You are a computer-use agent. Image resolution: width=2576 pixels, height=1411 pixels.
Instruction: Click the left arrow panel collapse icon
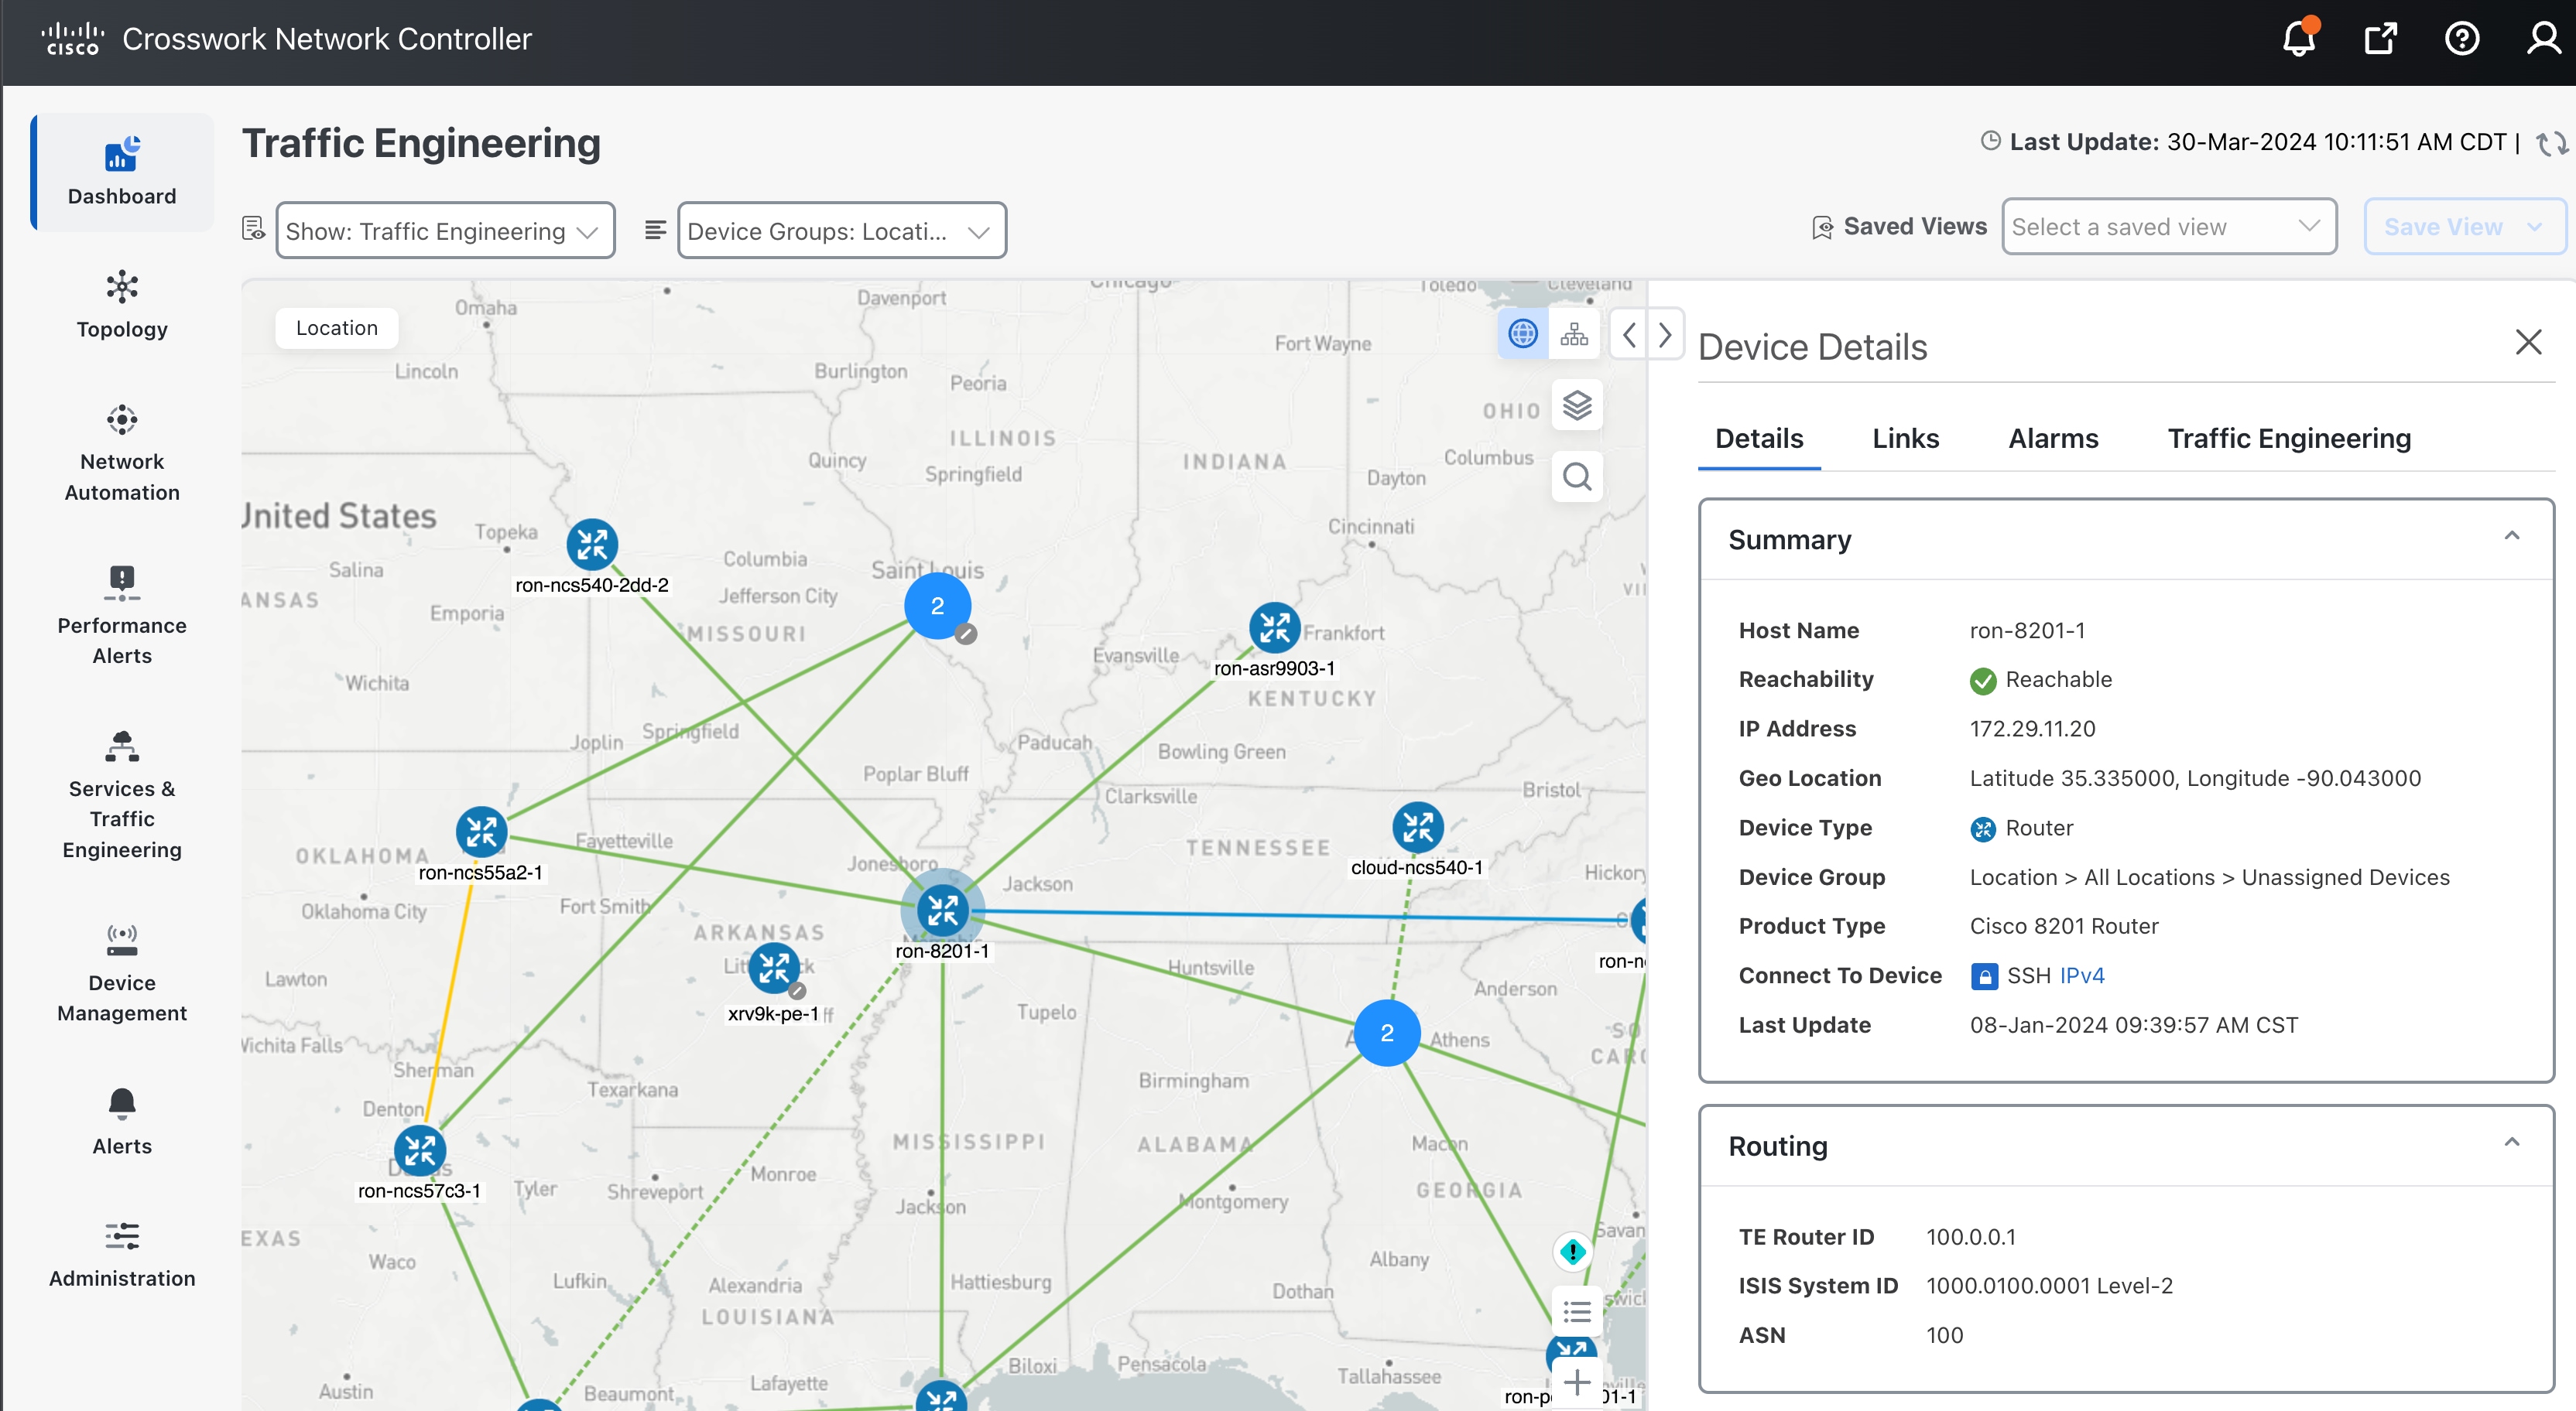[1629, 333]
